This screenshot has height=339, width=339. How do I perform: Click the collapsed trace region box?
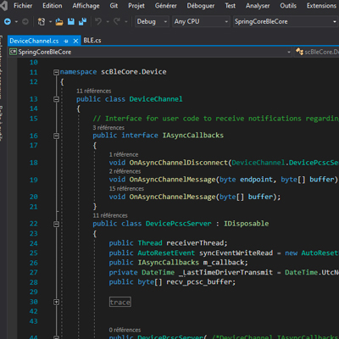120,302
